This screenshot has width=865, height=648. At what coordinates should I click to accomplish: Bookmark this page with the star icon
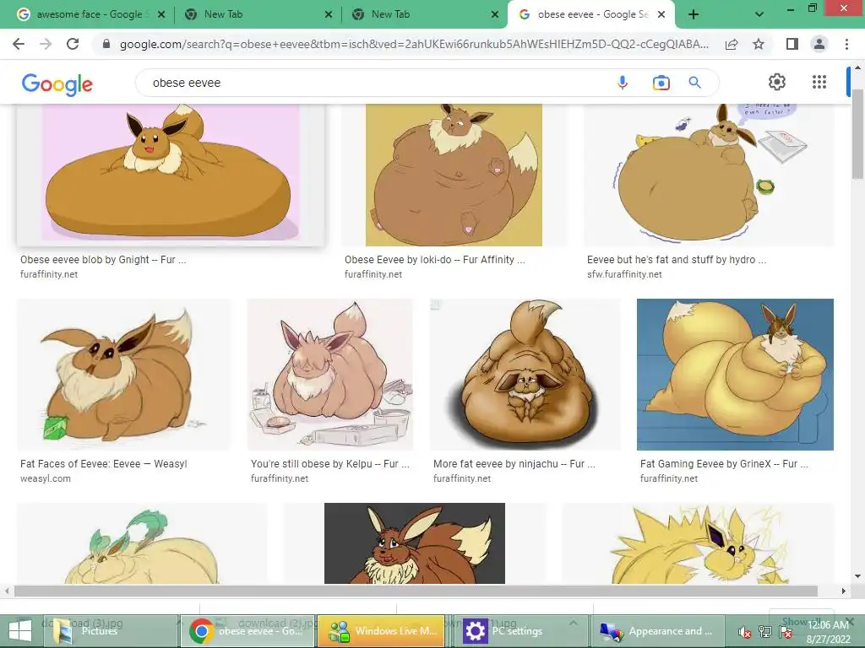[759, 44]
